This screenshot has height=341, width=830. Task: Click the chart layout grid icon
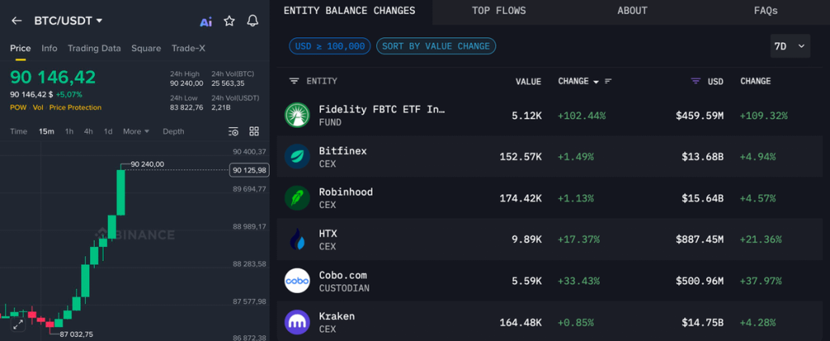[254, 131]
